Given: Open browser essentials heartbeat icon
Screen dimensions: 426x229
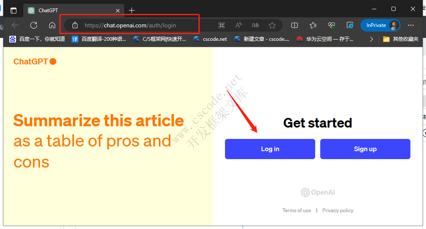Looking at the screenshot, I should [x=332, y=25].
